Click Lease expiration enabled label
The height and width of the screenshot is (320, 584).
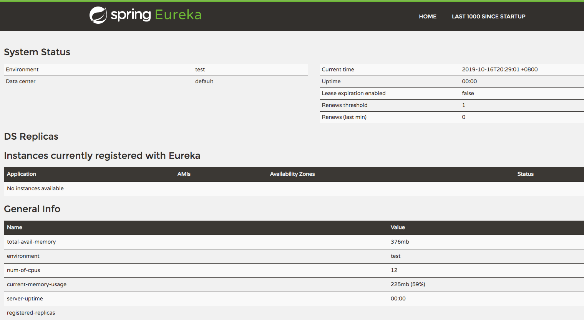coord(353,93)
